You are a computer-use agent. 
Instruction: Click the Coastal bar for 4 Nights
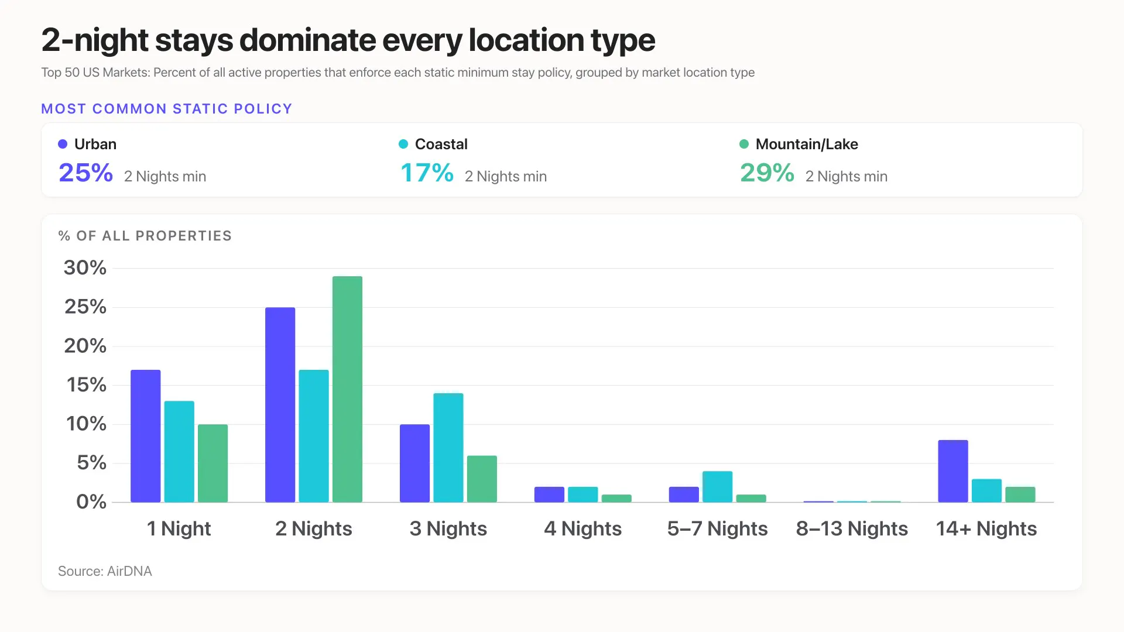(583, 494)
